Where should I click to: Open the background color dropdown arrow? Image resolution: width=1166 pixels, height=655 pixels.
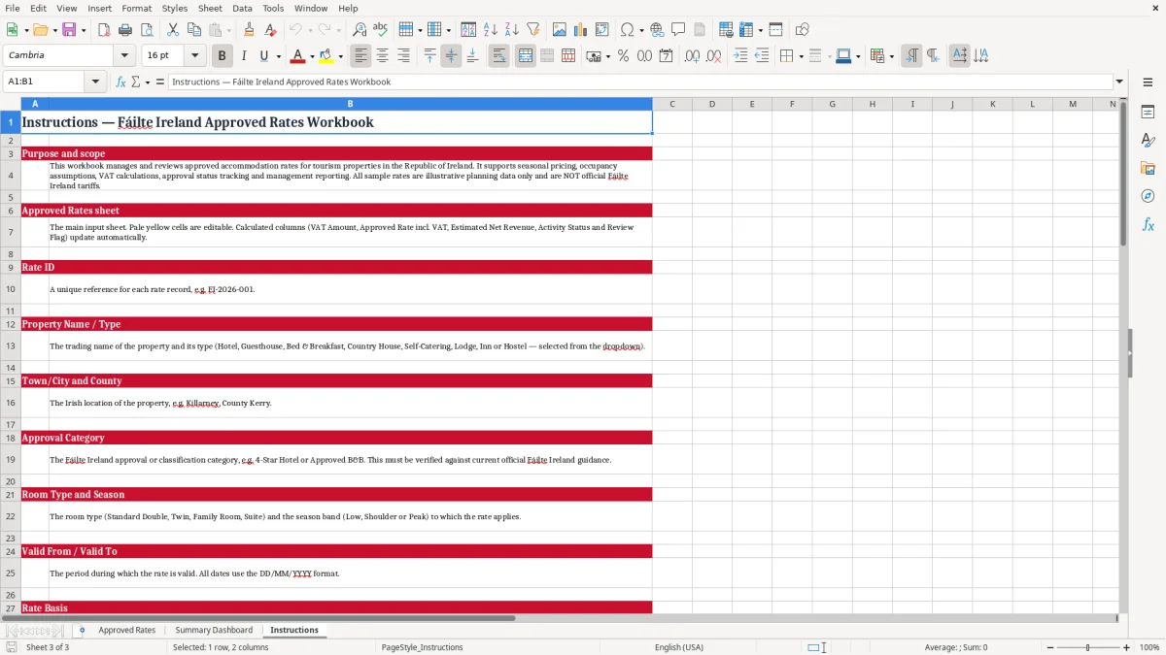tap(340, 56)
